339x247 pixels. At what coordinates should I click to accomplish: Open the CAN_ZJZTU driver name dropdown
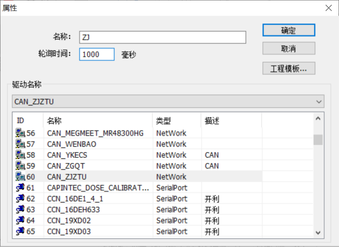tap(168, 101)
